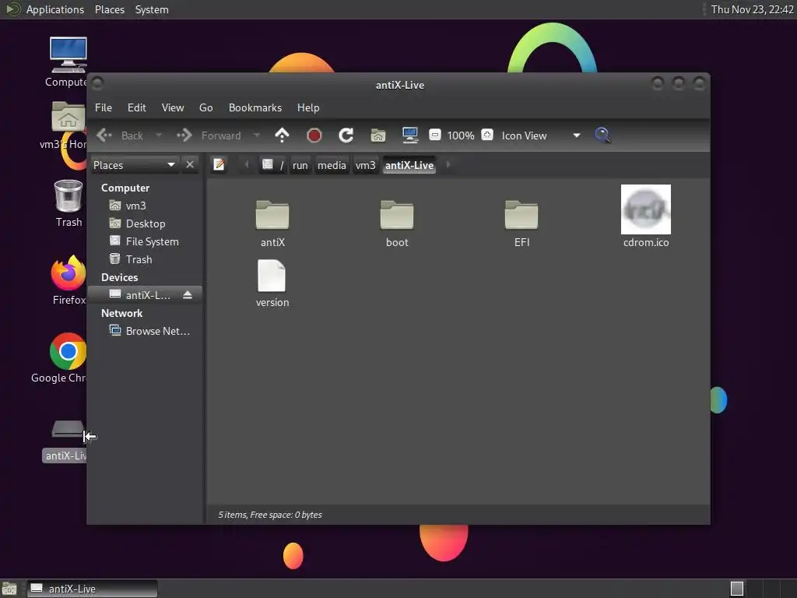
Task: Zoom in with plus icon
Action: point(487,135)
